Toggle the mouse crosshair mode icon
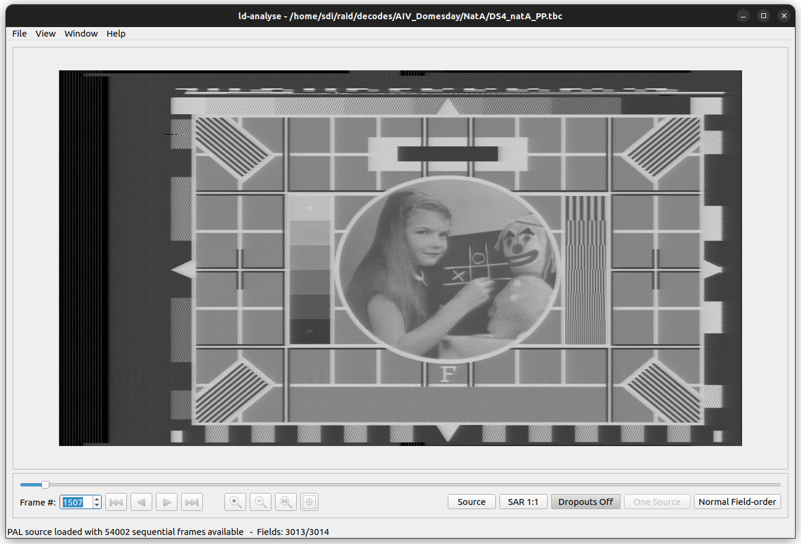801x544 pixels. 309,502
